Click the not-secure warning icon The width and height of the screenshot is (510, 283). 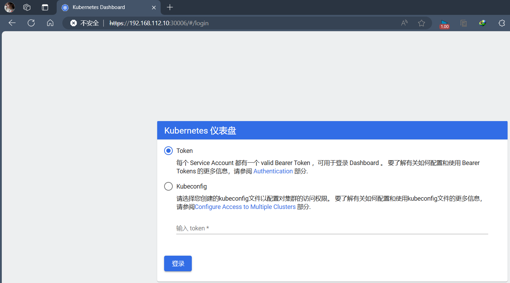tap(73, 23)
